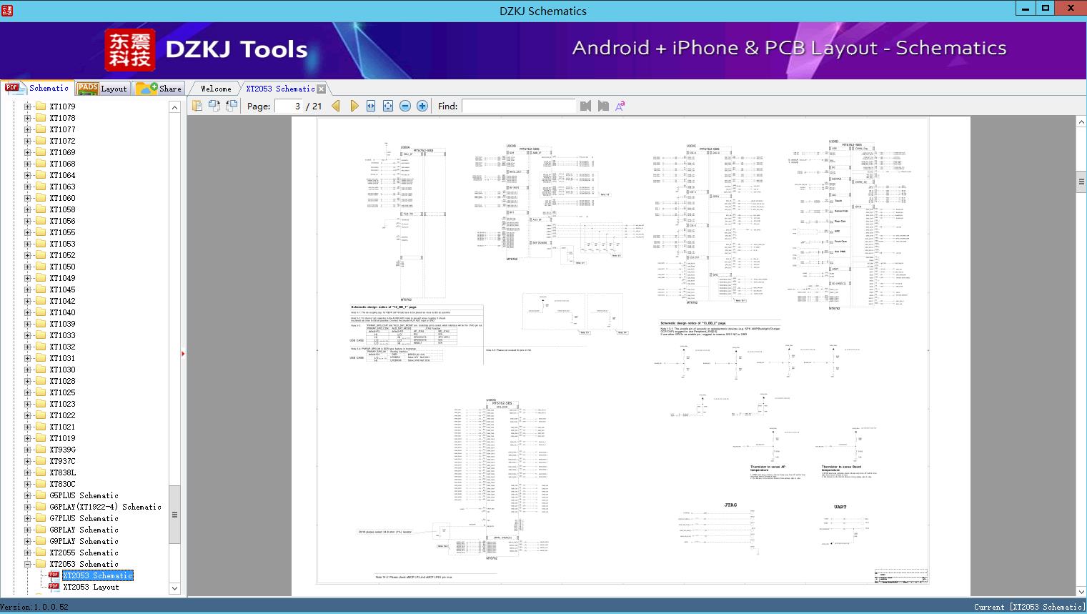Click the tree panel scroll-up arrow
The image size is (1087, 614).
coord(174,107)
